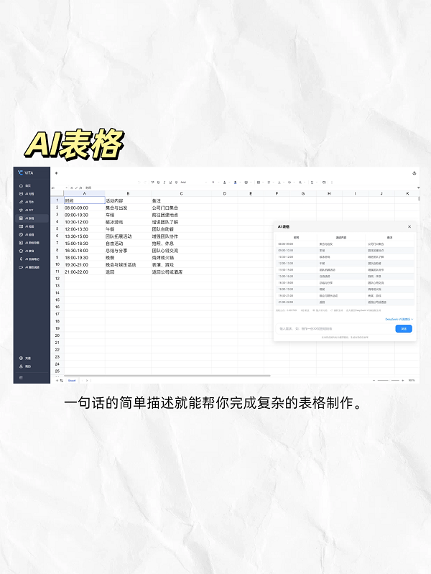The image size is (431, 574).
Task: Select cell containing 08:00-09:00
Action: pos(85,208)
